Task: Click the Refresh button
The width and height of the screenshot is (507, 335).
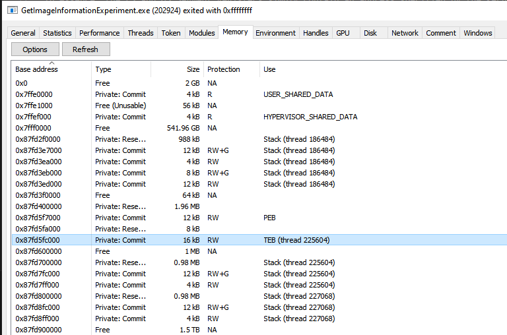Action: pos(85,49)
